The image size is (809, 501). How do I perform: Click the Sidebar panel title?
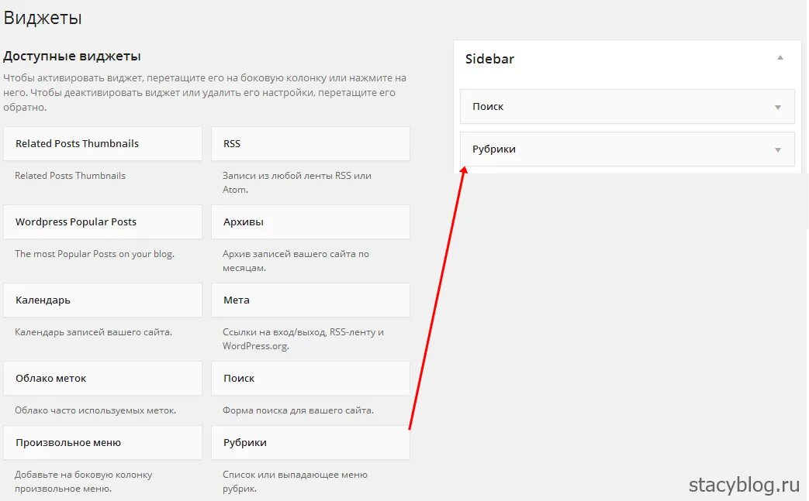489,59
